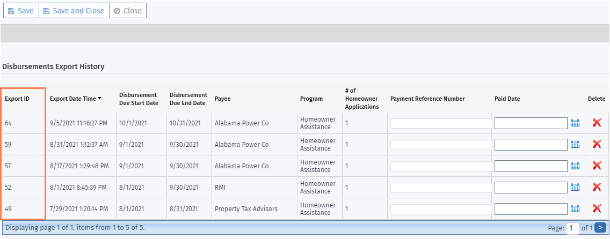Click Export ID 52 cell
Image resolution: width=610 pixels, height=239 pixels.
pyautogui.click(x=8, y=187)
